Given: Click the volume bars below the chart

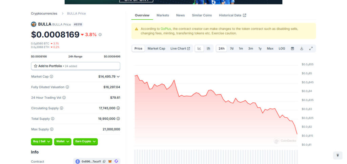Looking at the screenshot, I should click(x=216, y=157).
